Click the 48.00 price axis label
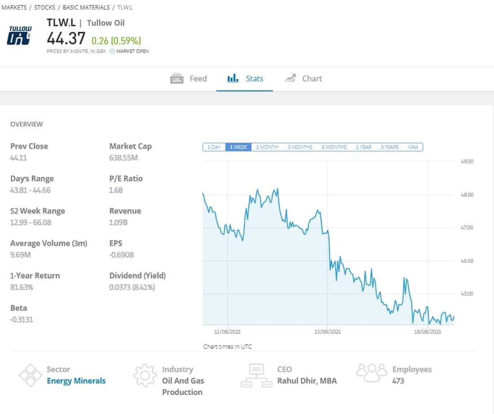The height and width of the screenshot is (414, 494). click(467, 195)
